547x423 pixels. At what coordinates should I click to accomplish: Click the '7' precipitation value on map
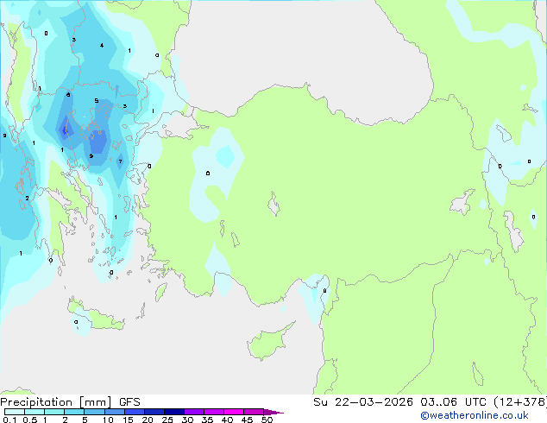[x=120, y=161]
